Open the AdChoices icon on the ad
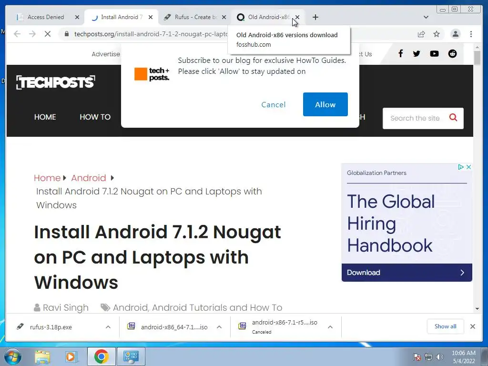 point(461,167)
